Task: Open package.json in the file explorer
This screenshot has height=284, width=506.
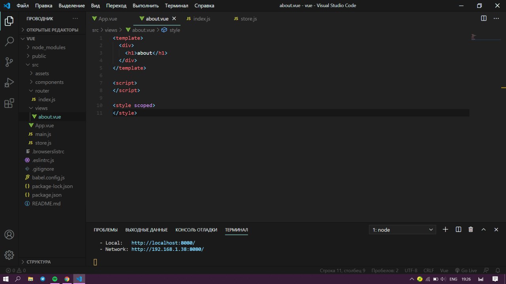Action: (52, 195)
